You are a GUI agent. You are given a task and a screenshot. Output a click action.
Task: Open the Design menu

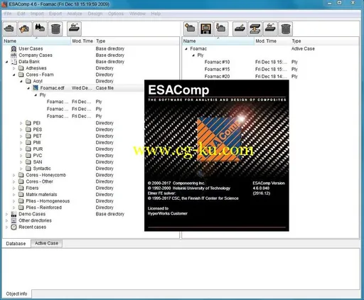tap(95, 14)
